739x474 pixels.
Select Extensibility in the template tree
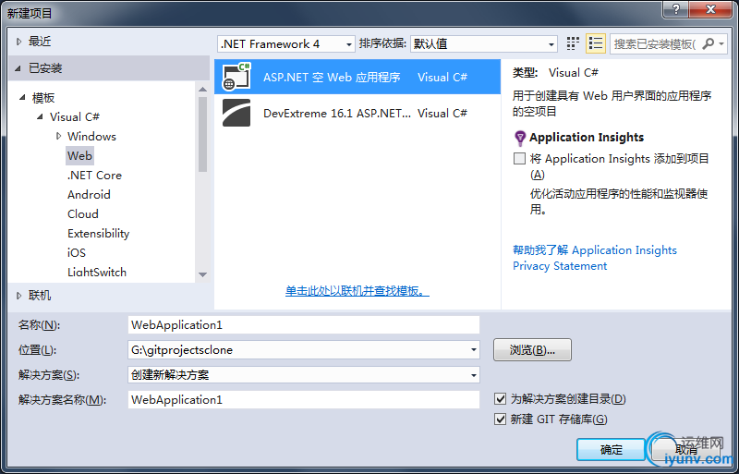point(98,234)
